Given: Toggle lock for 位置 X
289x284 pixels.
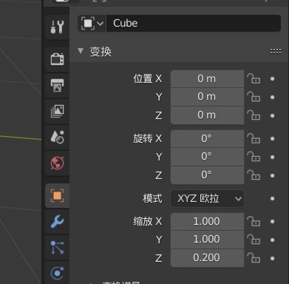Looking at the screenshot, I should click(254, 79).
